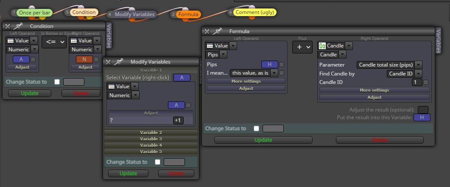Select the Comment (ugly) node
Image resolution: width=450 pixels, height=187 pixels.
(x=255, y=12)
